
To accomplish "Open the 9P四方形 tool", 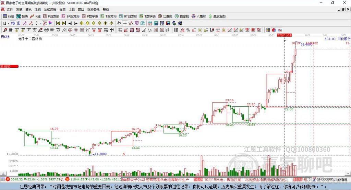I will point(71,16).
